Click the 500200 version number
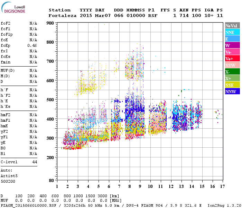 pos(8,181)
